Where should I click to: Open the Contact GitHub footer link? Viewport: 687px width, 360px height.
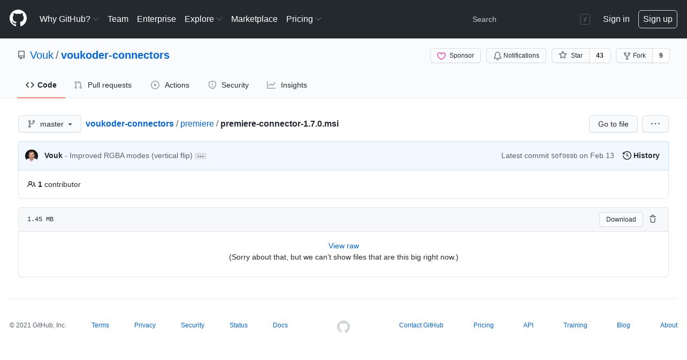(x=421, y=325)
